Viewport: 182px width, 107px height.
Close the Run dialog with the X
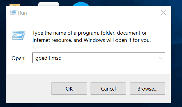[163, 12]
